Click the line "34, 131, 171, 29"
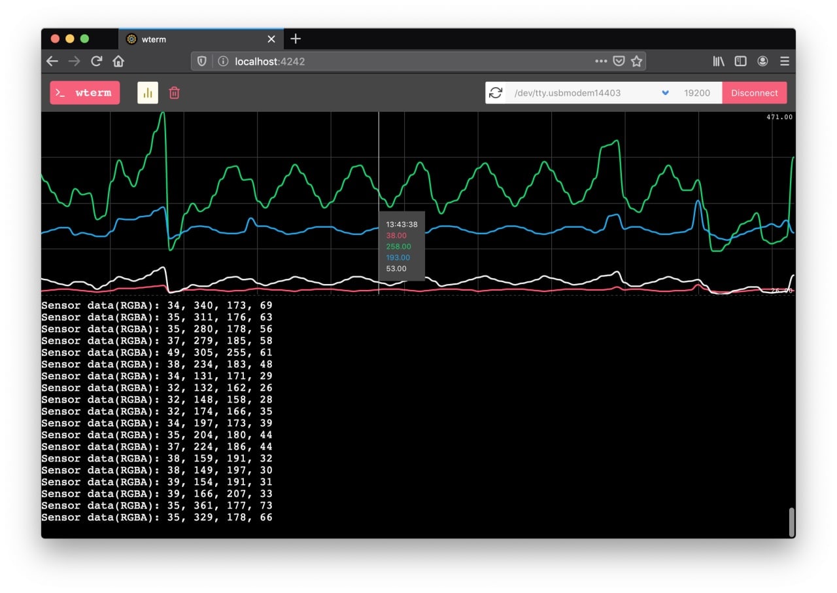This screenshot has width=837, height=593. [x=157, y=376]
